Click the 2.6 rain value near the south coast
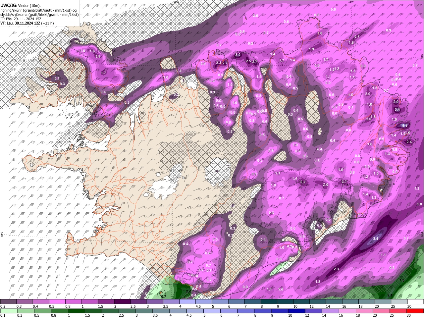Viewport: 424px width, 318px height. point(188,291)
